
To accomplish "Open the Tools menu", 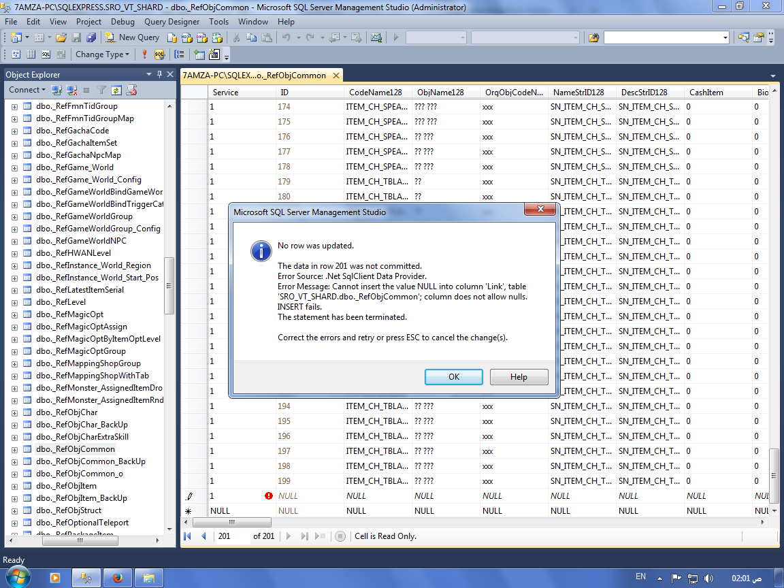I will tap(218, 22).
